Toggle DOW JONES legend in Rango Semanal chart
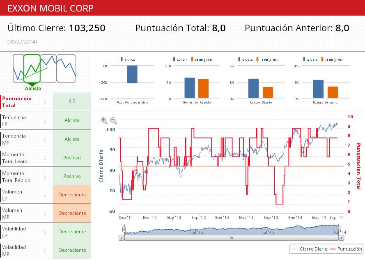The width and height of the screenshot is (365, 260). (333, 60)
